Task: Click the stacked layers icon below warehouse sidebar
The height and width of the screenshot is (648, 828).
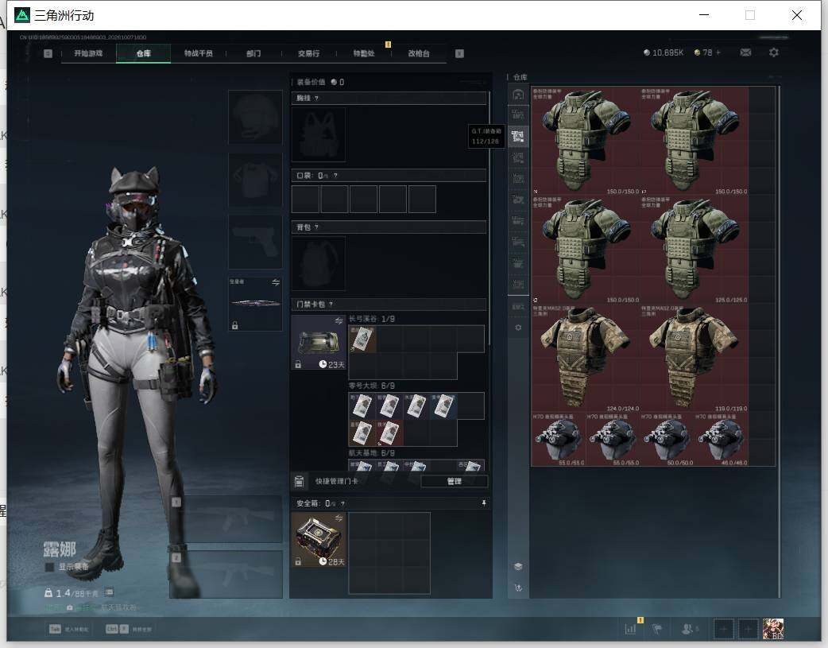Action: (518, 566)
